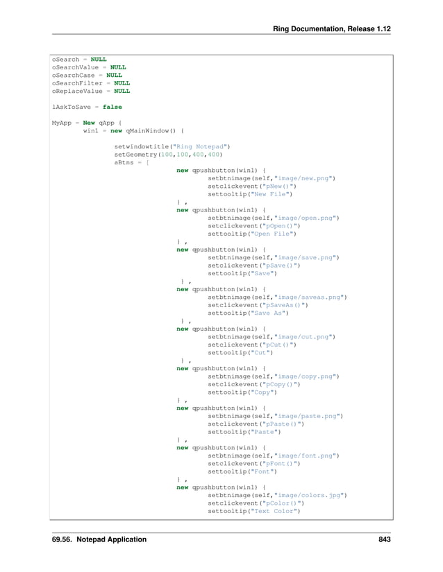This screenshot has width=443, height=572.
Task: Select the line "oSearchFilter = NULL"
Action: tap(91, 83)
